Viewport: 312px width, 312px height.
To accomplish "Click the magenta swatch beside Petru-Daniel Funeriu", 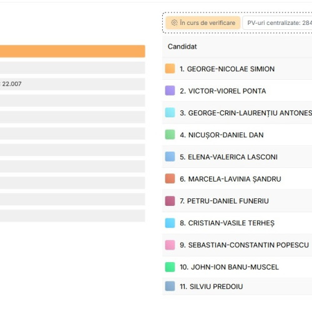I will [170, 201].
